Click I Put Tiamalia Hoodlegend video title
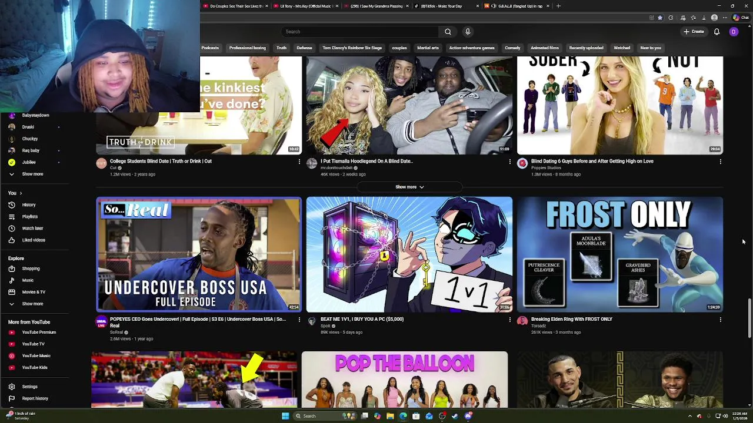The width and height of the screenshot is (753, 423). [366, 161]
